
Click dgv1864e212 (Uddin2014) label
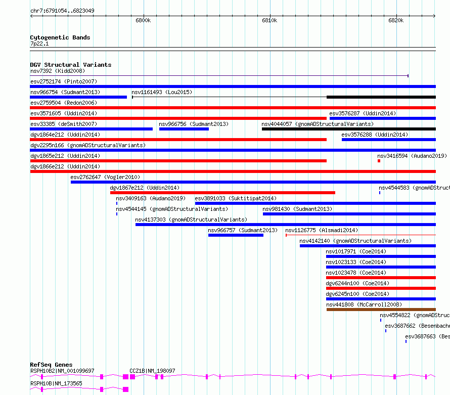(x=65, y=135)
